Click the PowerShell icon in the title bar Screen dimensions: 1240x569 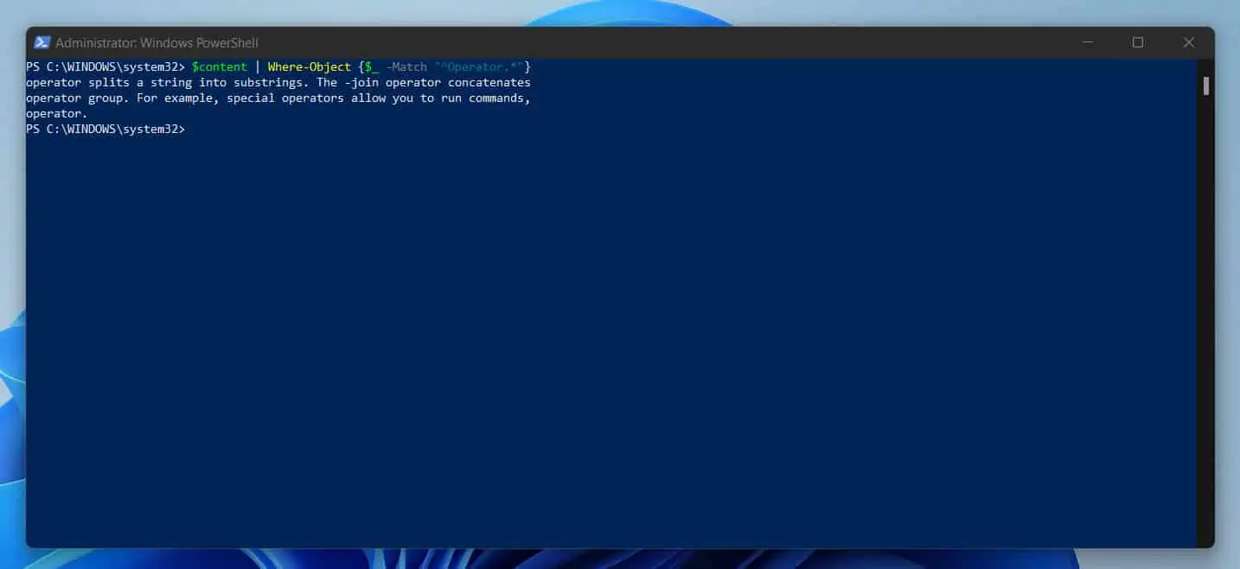coord(42,42)
